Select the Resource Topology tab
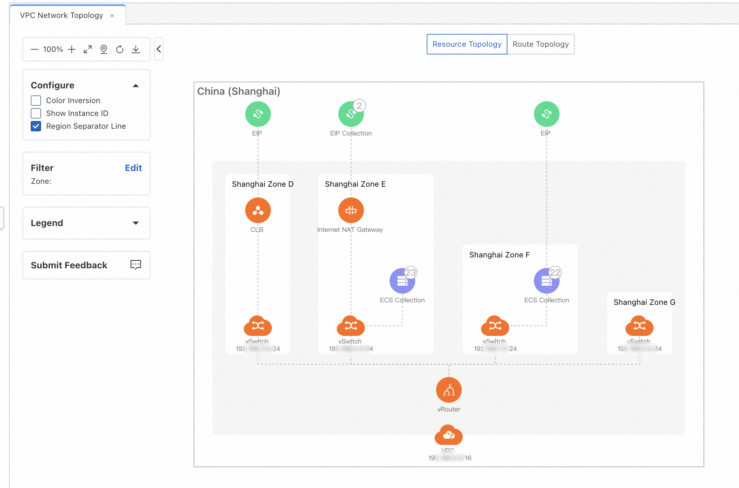Viewport: 739px width, 488px height. (x=467, y=44)
